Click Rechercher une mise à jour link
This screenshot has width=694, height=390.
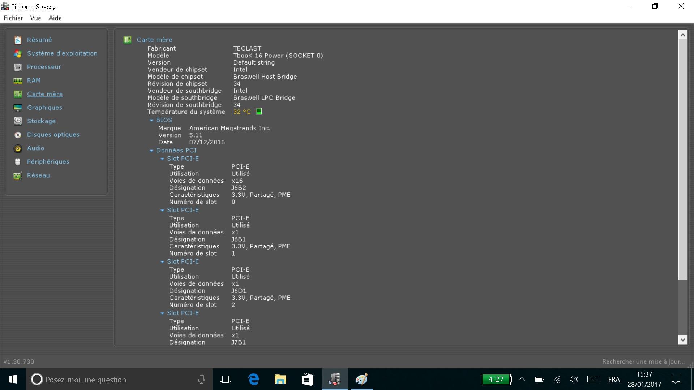coord(643,361)
